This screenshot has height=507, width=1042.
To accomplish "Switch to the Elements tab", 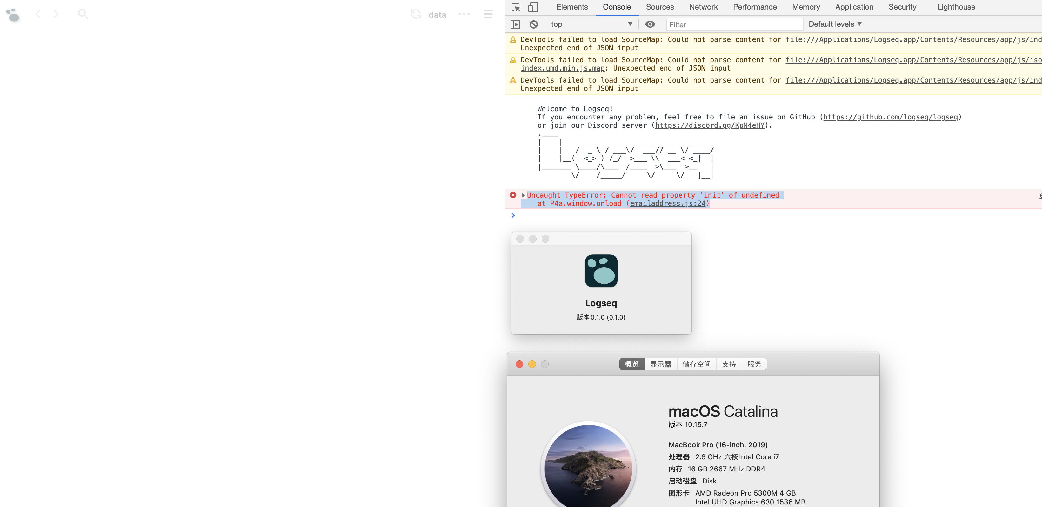I will [572, 7].
